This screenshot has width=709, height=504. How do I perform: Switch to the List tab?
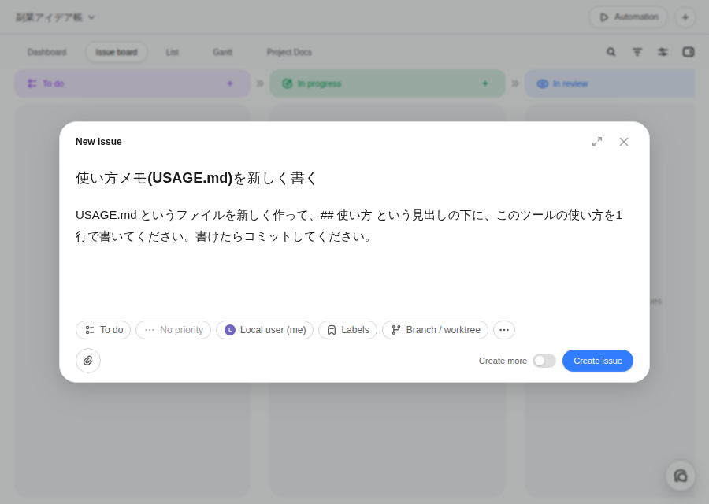173,53
